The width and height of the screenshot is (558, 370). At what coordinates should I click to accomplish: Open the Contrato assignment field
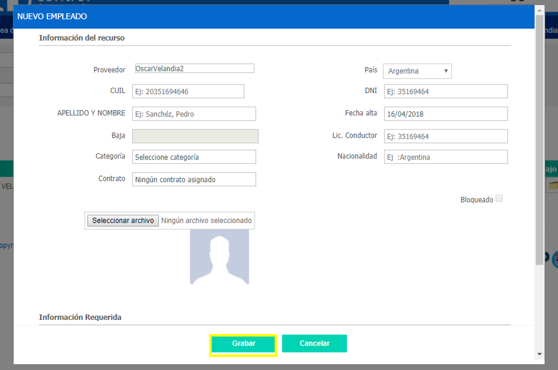[194, 179]
